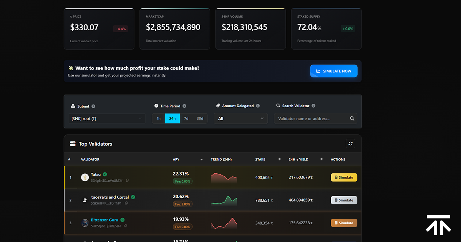Click the taostats and Corcel trend chart
461x242 pixels.
tap(224, 200)
